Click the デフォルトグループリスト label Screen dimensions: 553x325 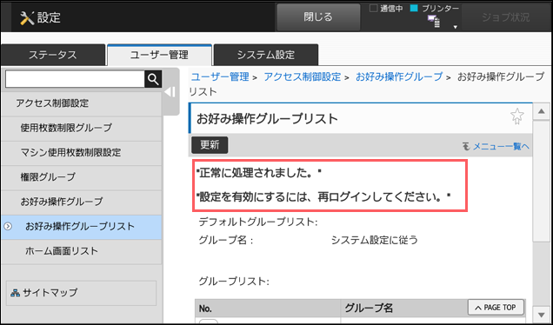tap(258, 222)
